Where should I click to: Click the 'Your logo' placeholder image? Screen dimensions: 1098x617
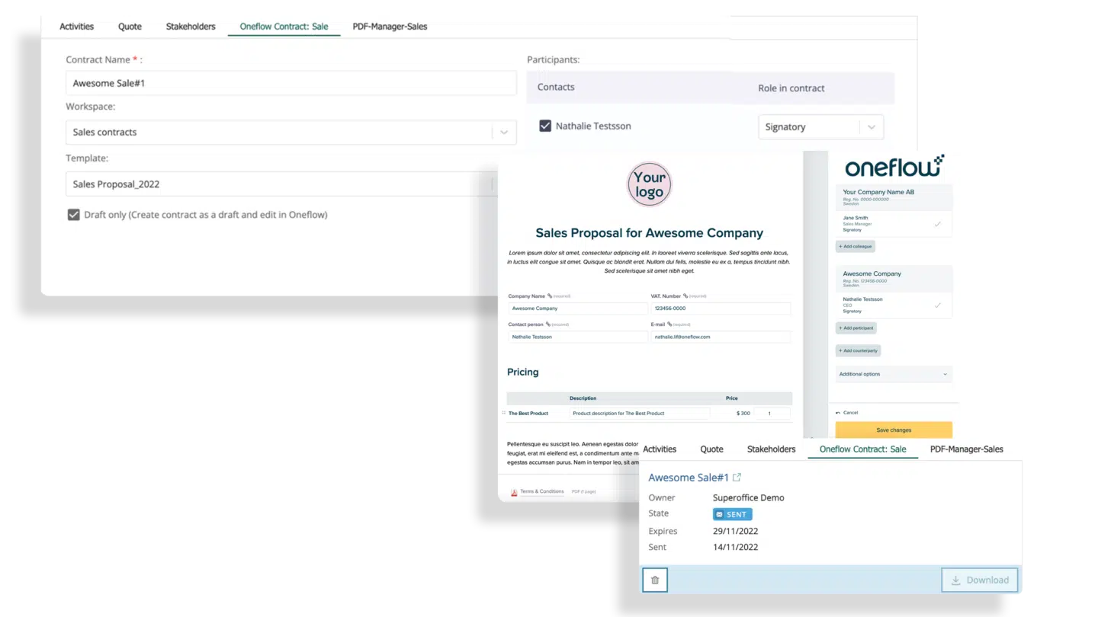tap(649, 184)
